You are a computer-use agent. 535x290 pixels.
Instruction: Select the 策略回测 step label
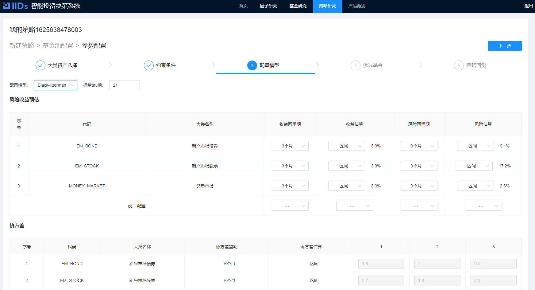coord(476,65)
